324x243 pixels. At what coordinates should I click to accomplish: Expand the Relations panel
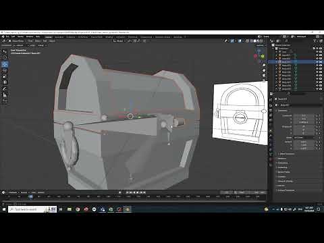[x=282, y=159]
